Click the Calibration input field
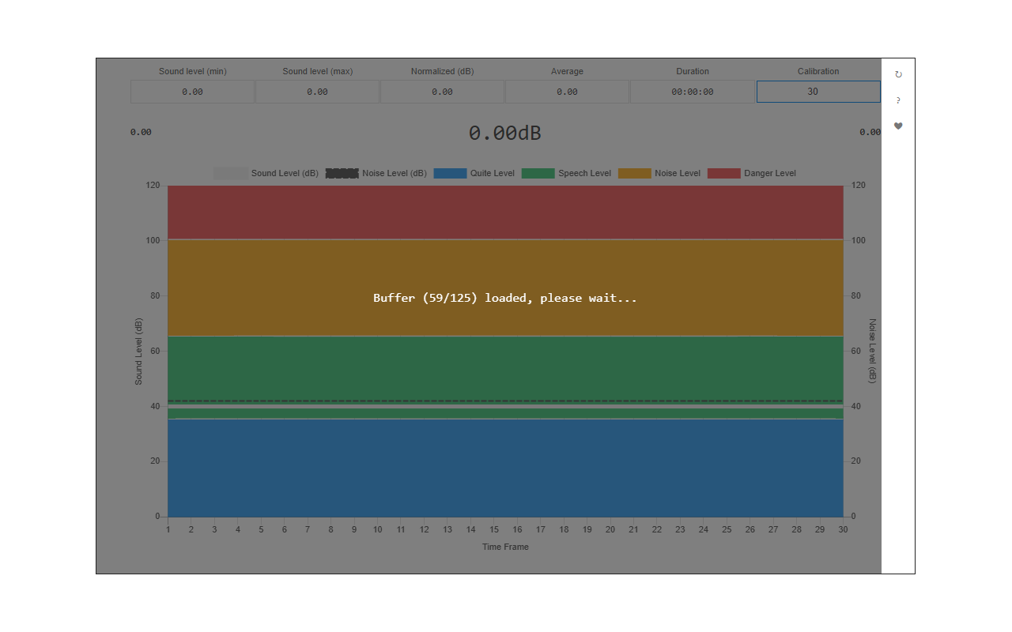 pyautogui.click(x=818, y=92)
